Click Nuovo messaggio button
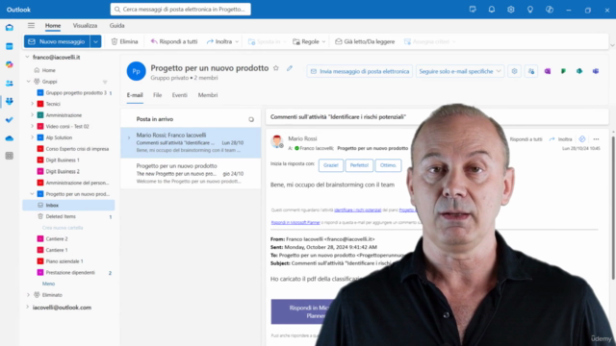This screenshot has width=616, height=346. click(57, 41)
